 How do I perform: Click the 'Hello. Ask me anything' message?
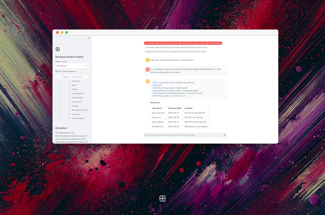[172, 60]
